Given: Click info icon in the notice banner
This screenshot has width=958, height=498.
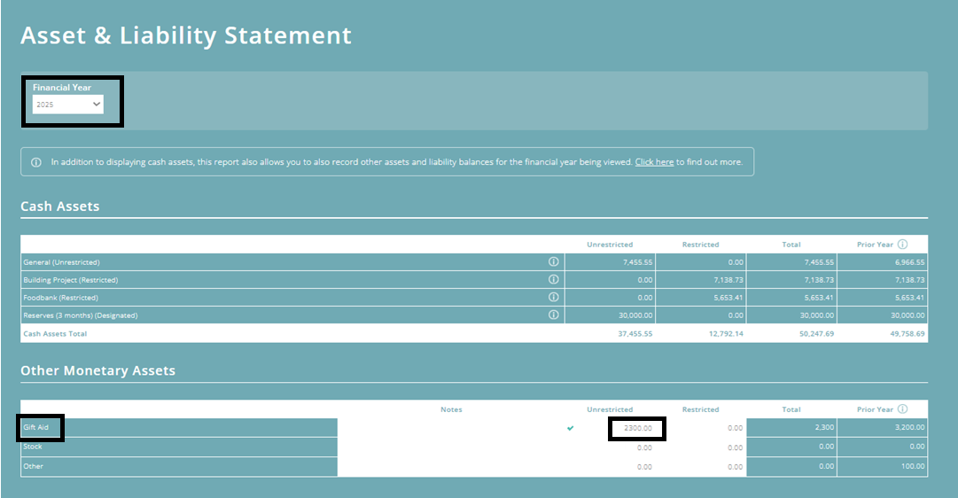Looking at the screenshot, I should (36, 162).
